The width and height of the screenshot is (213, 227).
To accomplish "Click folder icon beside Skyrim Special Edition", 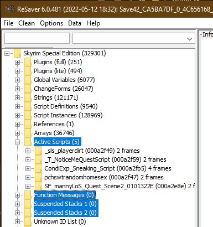I will pyautogui.click(x=17, y=53).
